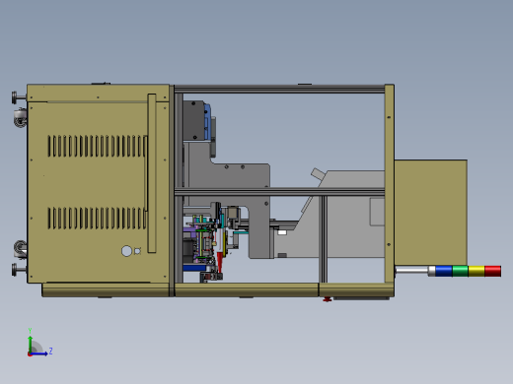Select the tan box protruding right of frame
The width and height of the screenshot is (513, 384).
tap(431, 213)
